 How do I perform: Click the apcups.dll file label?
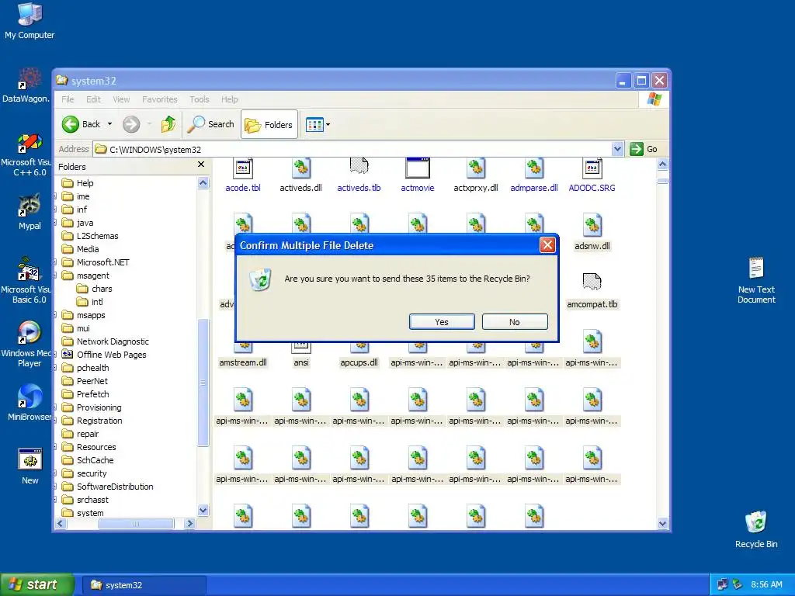[x=359, y=362]
